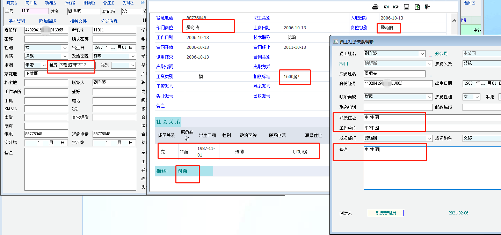Click the printer icon in report toolbar
The height and width of the screenshot is (235, 501).
pyautogui.click(x=375, y=7)
